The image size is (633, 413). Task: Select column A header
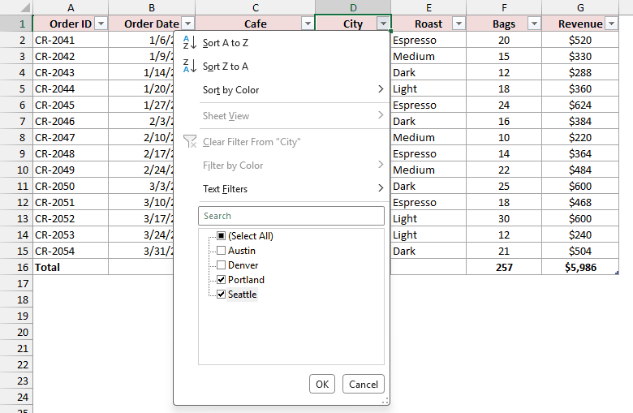pos(71,7)
